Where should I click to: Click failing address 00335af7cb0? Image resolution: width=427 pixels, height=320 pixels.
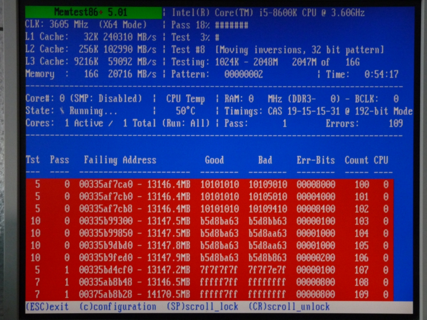click(106, 197)
